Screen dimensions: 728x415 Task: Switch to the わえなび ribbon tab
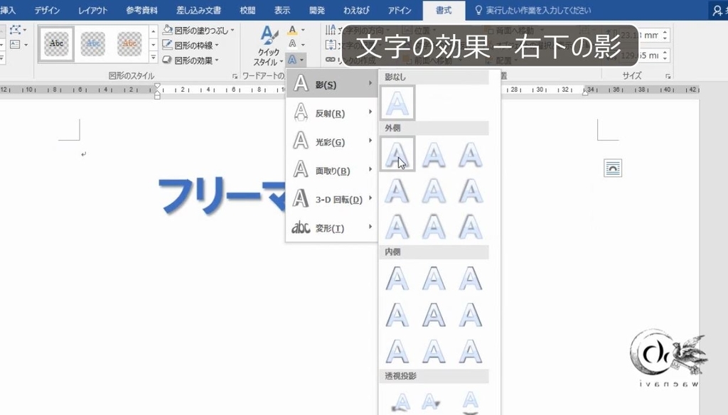click(356, 10)
